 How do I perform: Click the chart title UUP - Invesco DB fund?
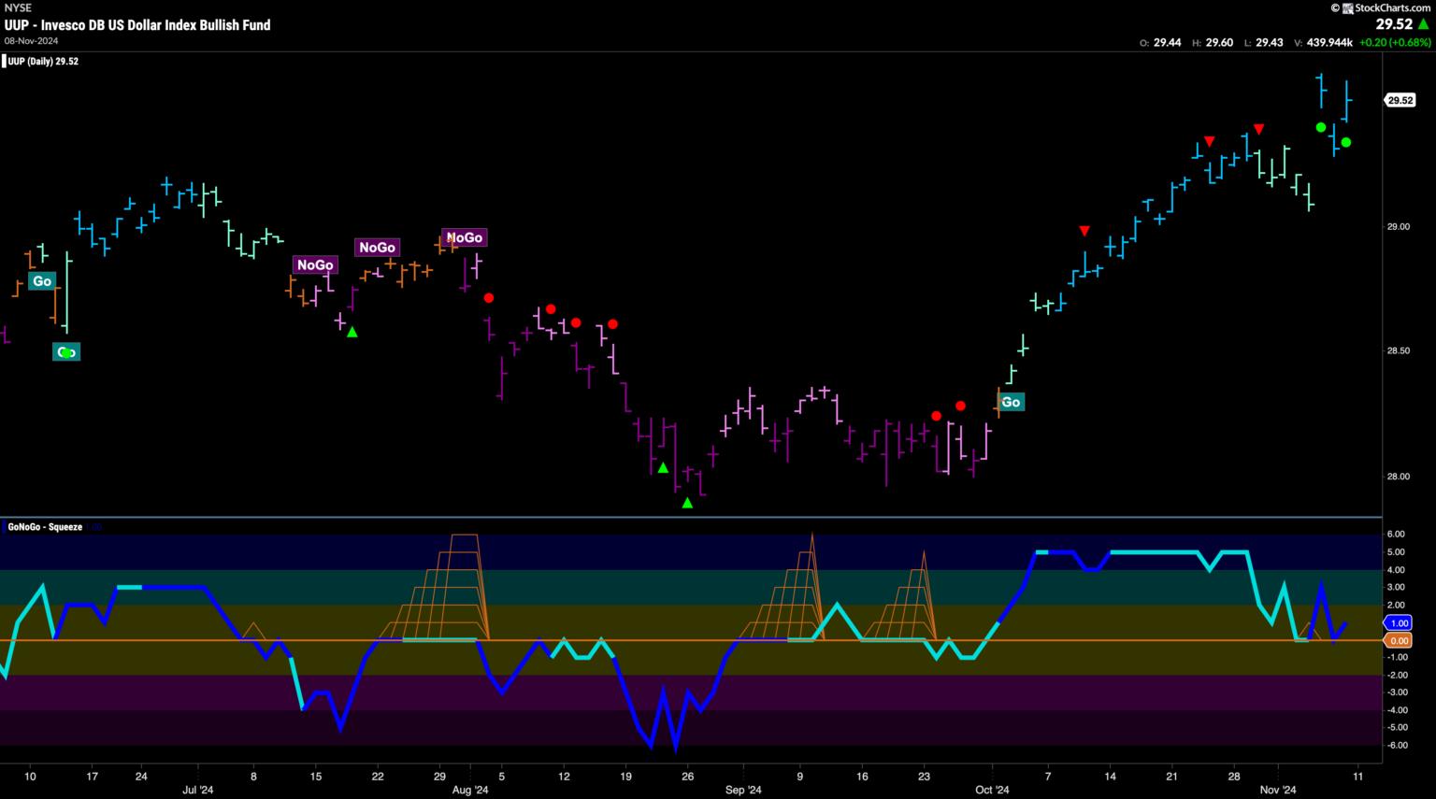tap(137, 25)
